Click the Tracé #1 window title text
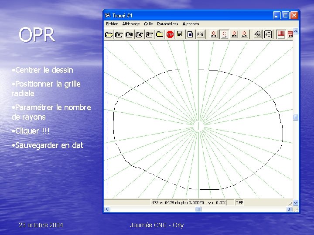Viewport: 314px width, 235px height. [x=122, y=15]
